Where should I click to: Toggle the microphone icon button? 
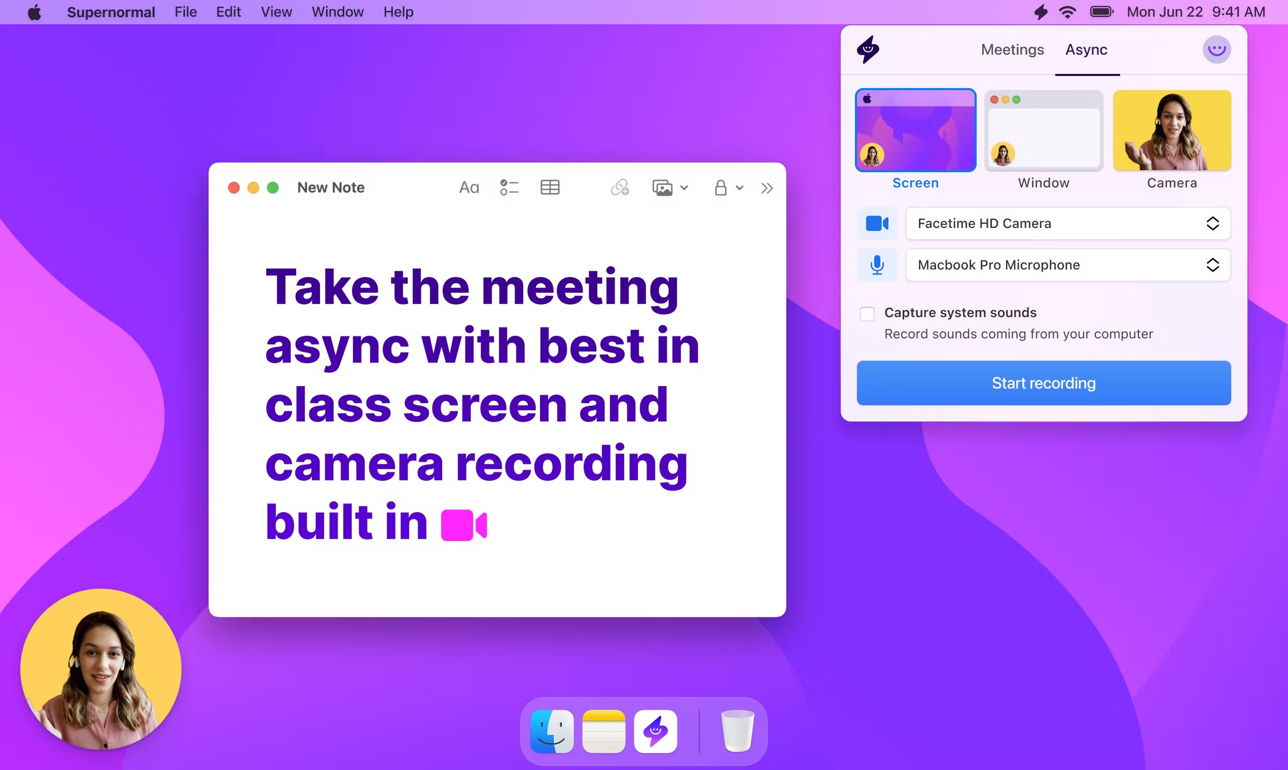[x=877, y=265]
